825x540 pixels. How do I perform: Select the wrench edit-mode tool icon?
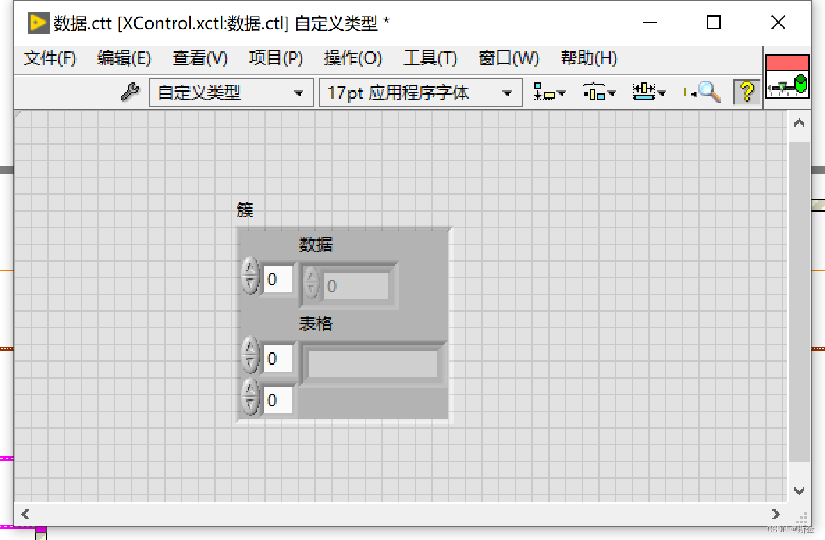129,91
